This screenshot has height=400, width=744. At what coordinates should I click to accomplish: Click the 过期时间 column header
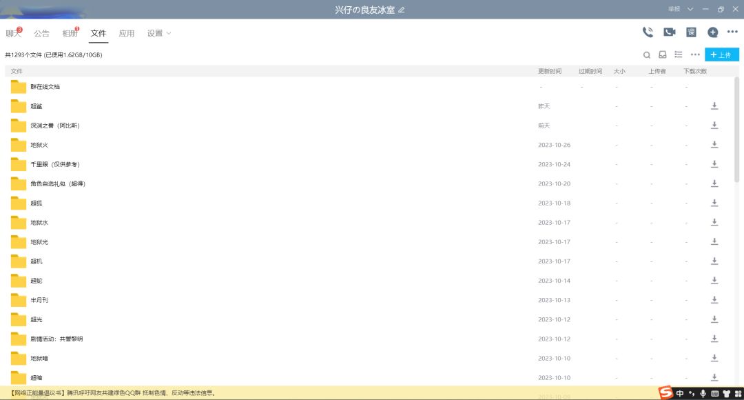click(590, 71)
